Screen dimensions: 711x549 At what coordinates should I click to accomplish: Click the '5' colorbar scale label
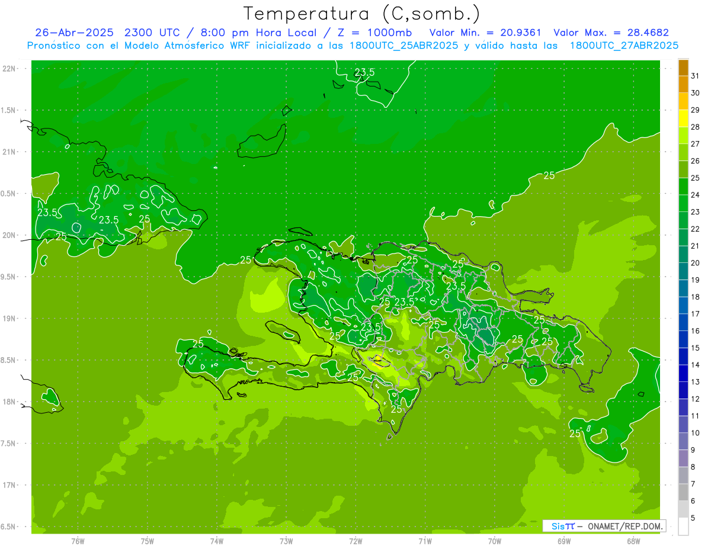tap(693, 518)
